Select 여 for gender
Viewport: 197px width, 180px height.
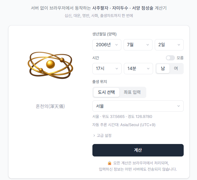coord(176,69)
